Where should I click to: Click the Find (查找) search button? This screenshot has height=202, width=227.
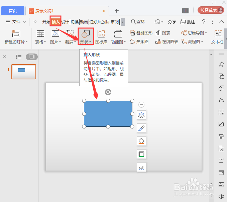[x=138, y=22]
